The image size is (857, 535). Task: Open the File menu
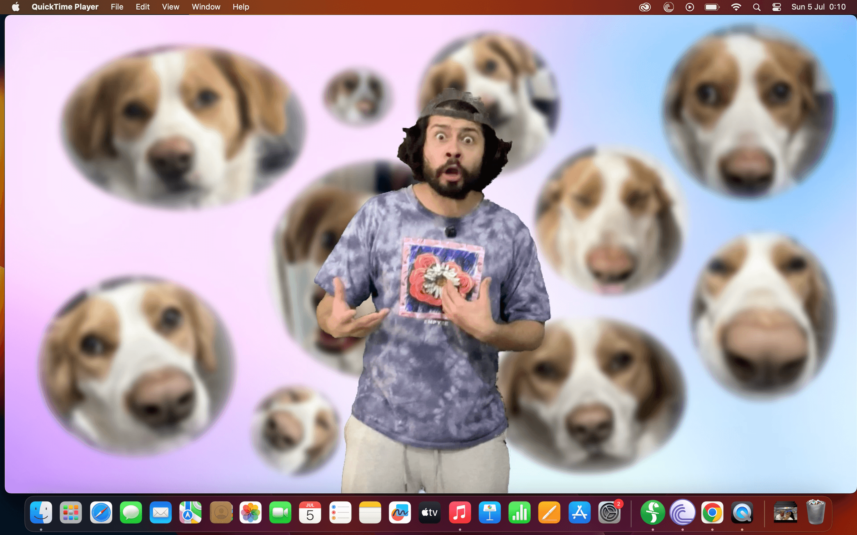[x=117, y=7]
